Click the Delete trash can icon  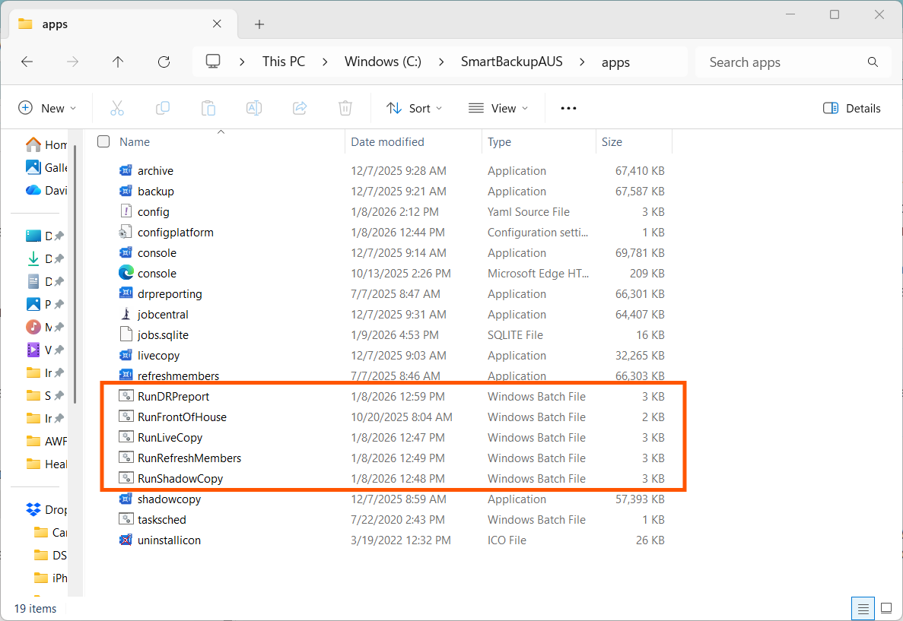345,108
